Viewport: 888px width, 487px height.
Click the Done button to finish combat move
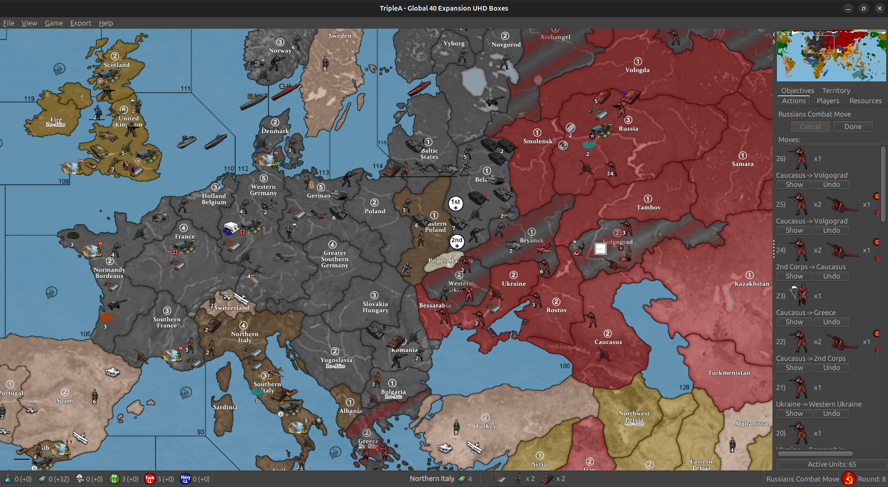click(852, 126)
